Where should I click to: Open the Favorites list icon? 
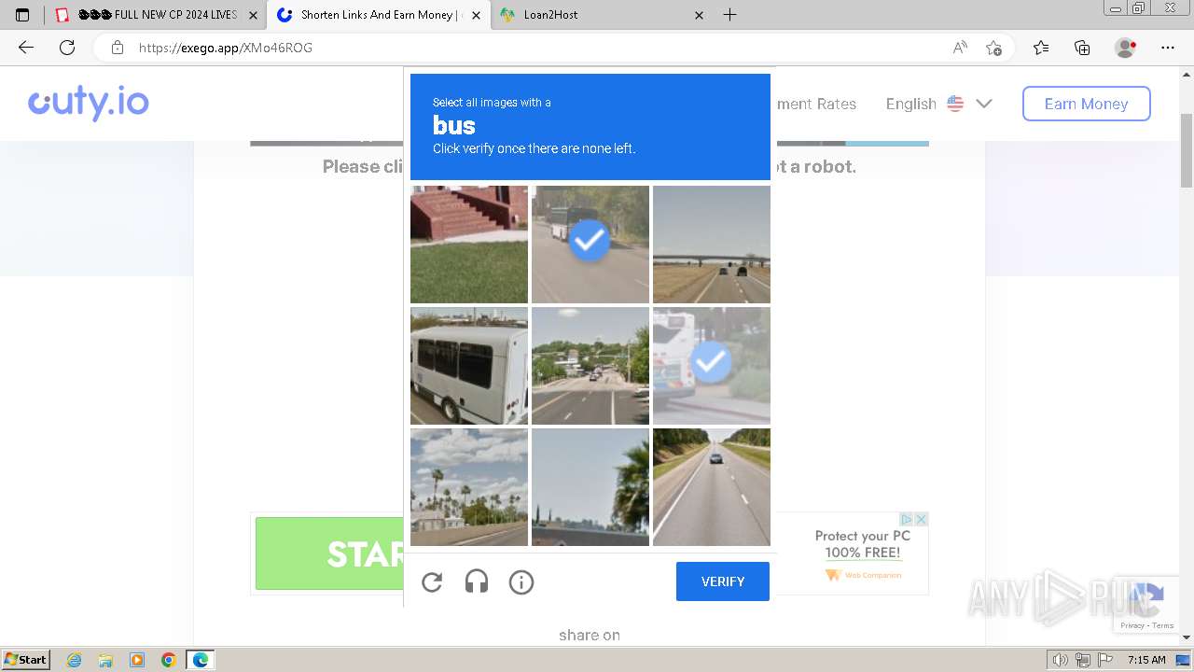pos(1041,48)
